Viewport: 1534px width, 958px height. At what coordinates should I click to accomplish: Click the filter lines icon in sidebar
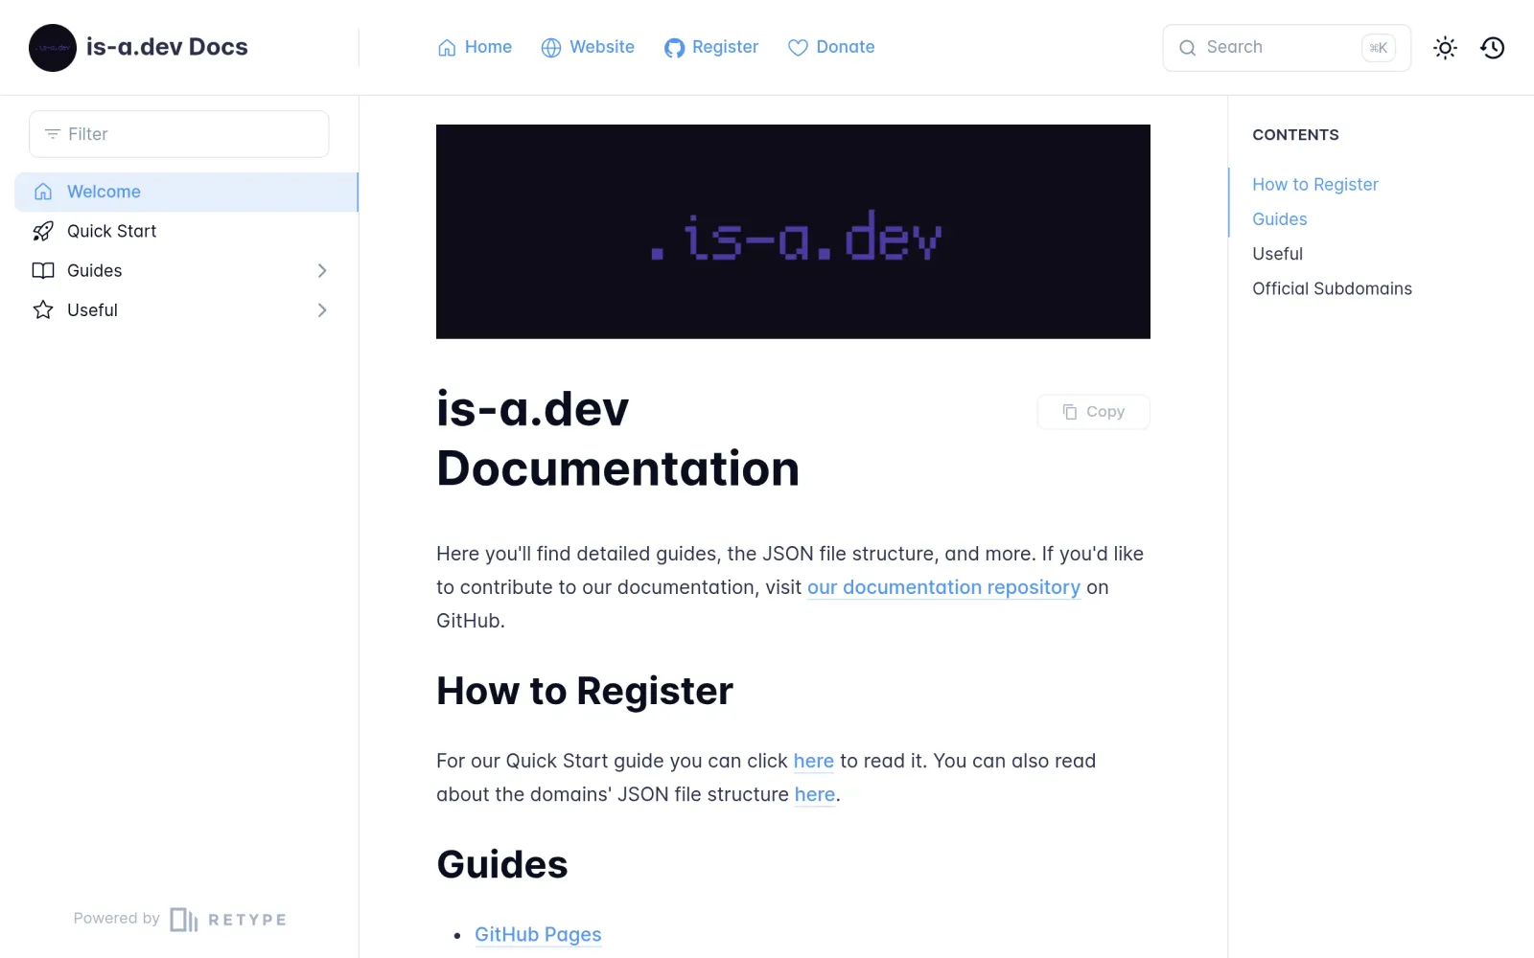point(53,134)
